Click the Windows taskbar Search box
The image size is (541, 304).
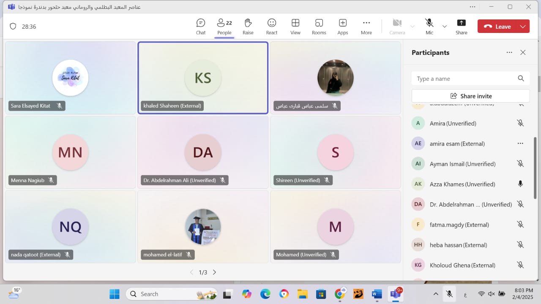point(172,294)
